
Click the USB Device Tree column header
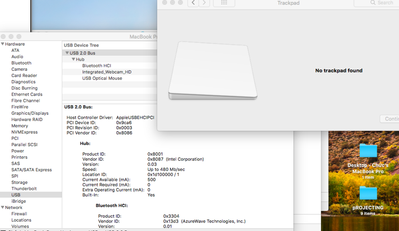coord(81,45)
